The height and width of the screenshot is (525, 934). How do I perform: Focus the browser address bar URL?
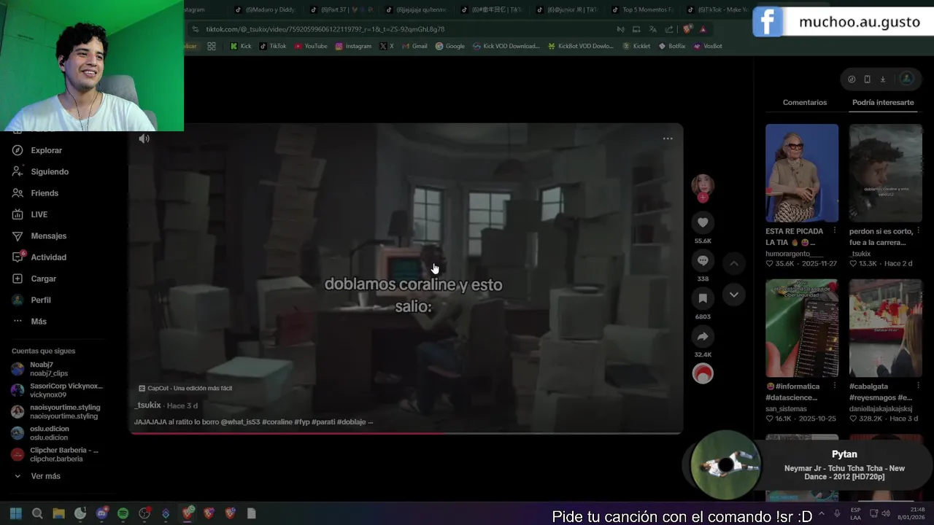(325, 29)
